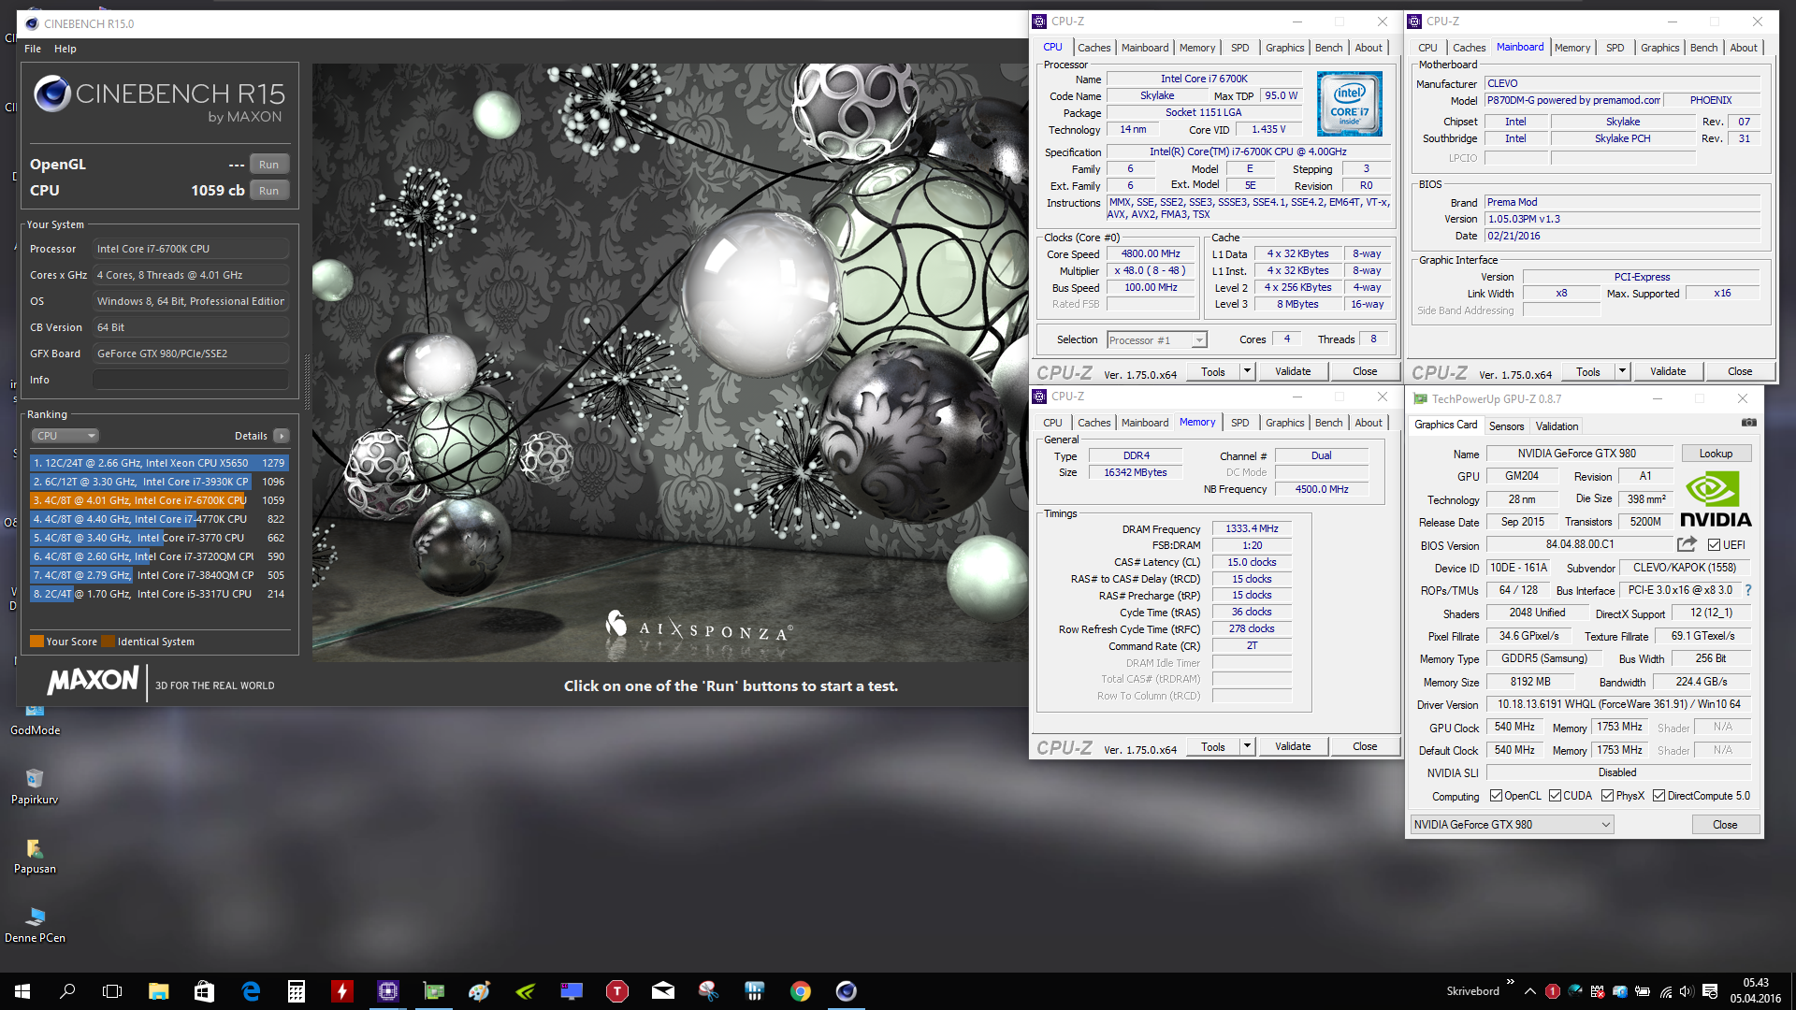Open the Bench tab in the CPU-Z CPU window
This screenshot has width=1796, height=1010.
click(x=1328, y=48)
